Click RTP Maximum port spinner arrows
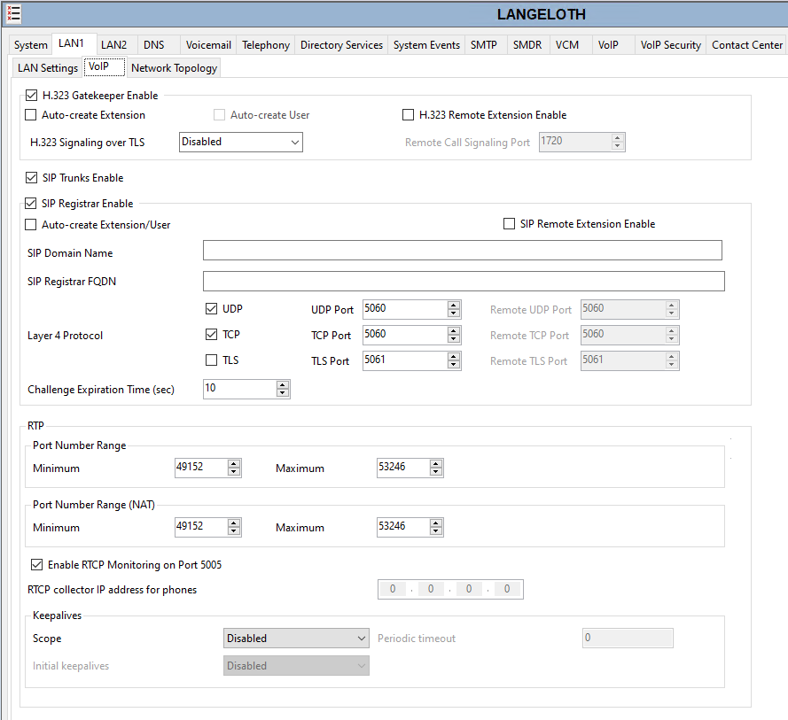This screenshot has height=720, width=788. 436,468
